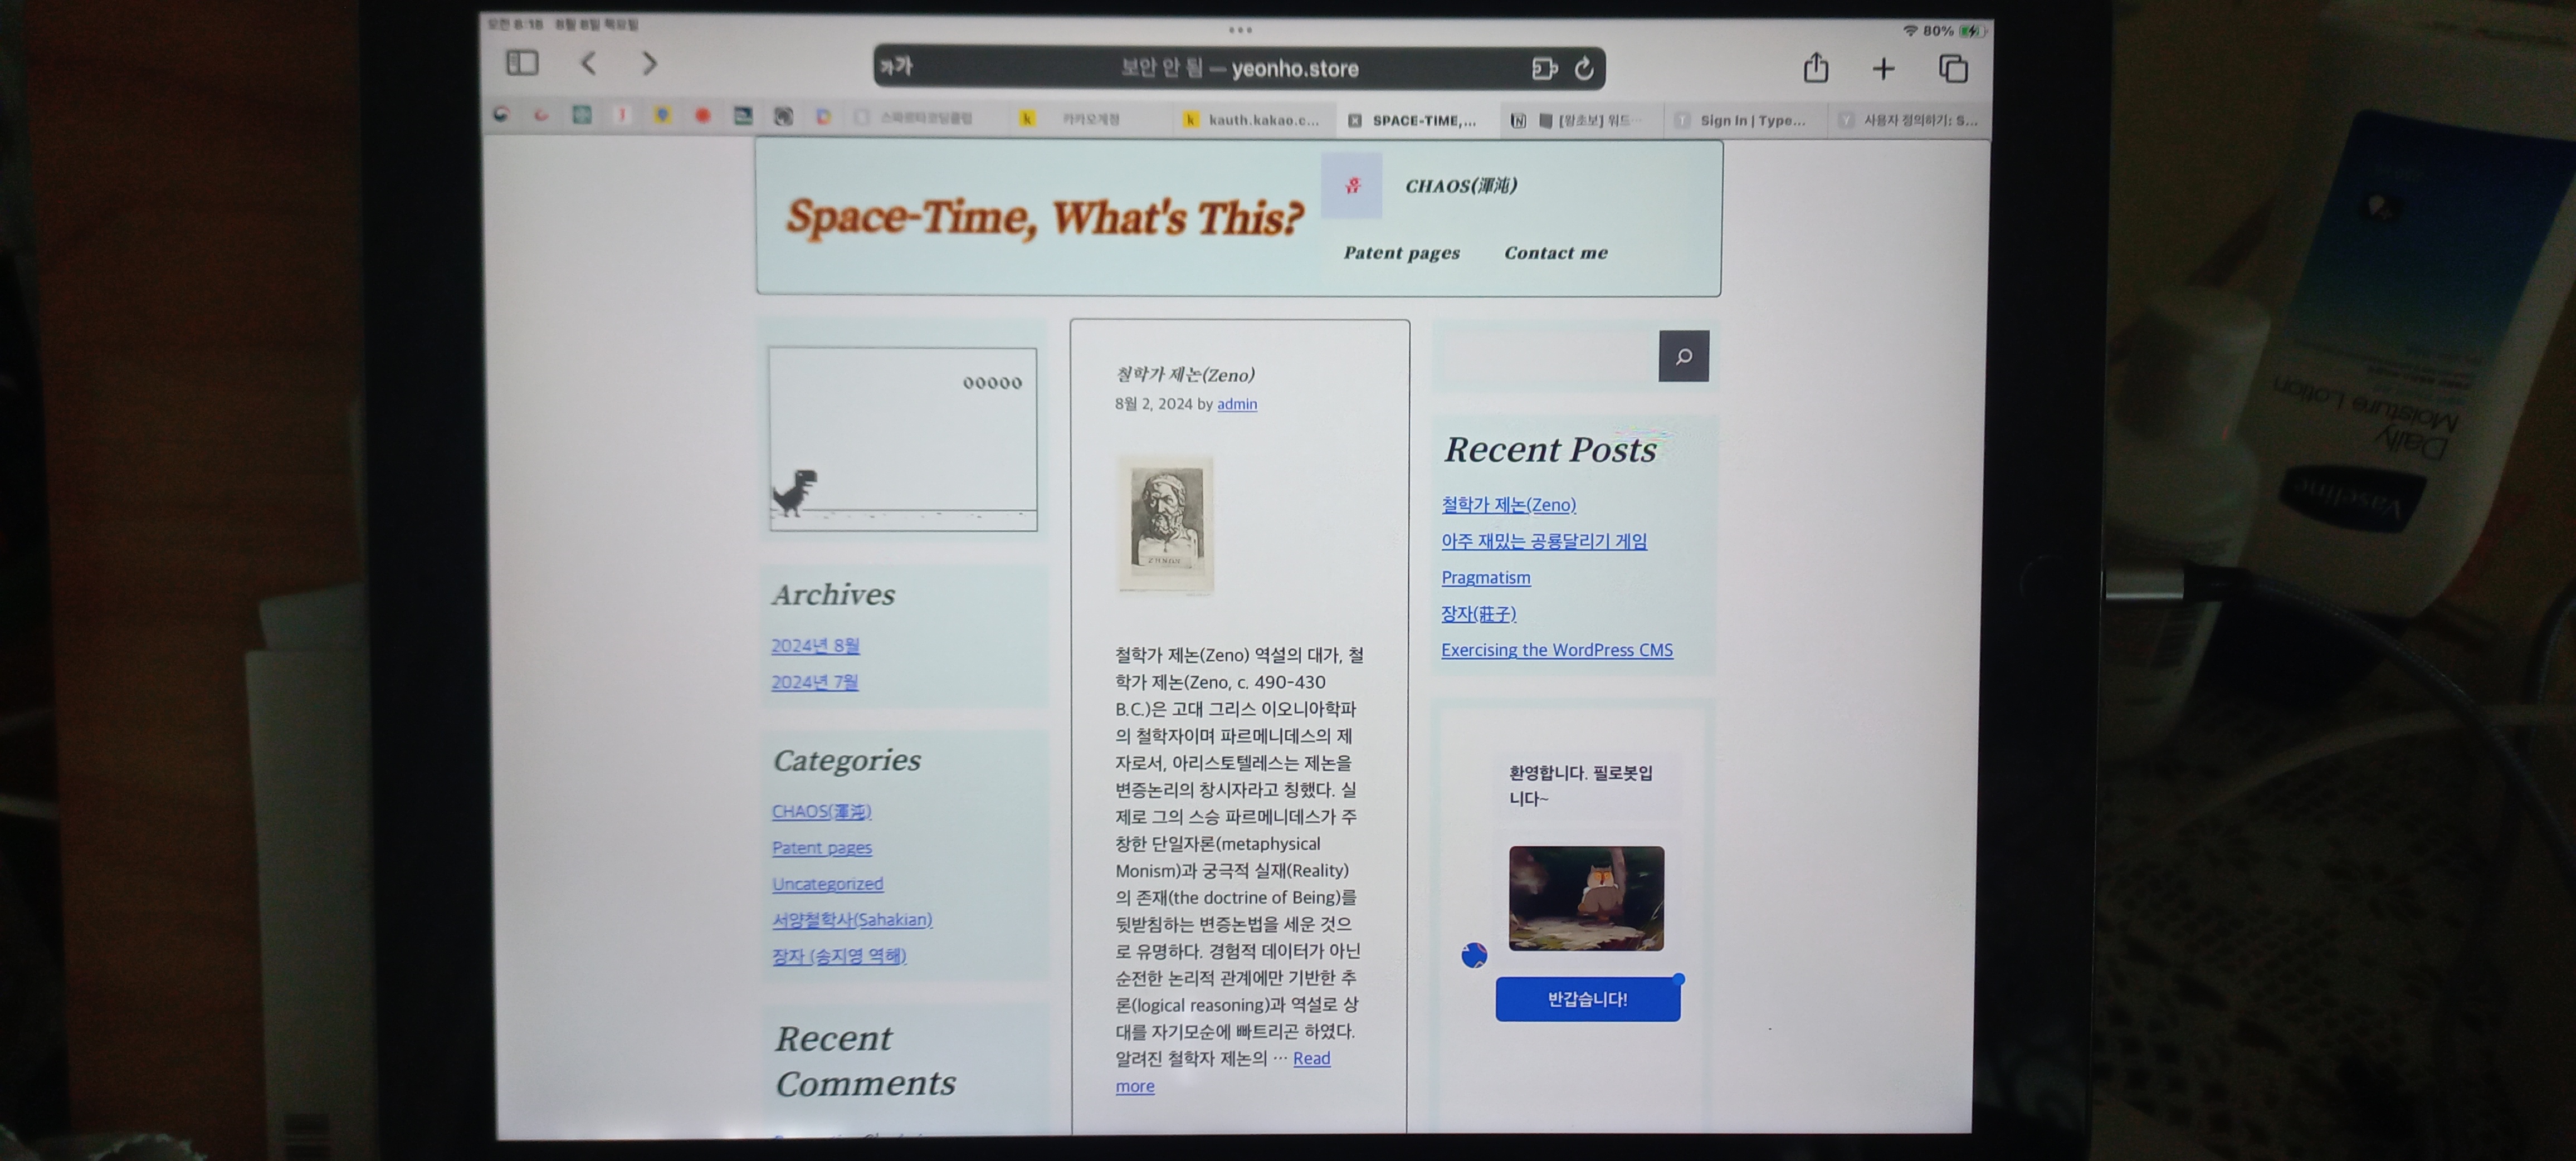Go back to the previous page
2576x1161 pixels.
tap(589, 64)
